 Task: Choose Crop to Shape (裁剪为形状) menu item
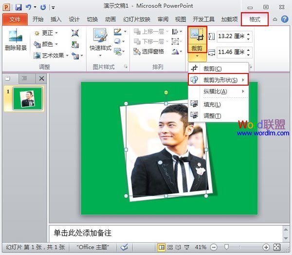pos(220,80)
